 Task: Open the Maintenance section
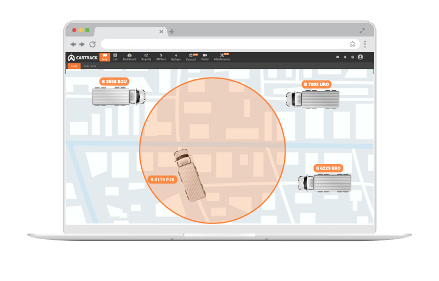221,57
